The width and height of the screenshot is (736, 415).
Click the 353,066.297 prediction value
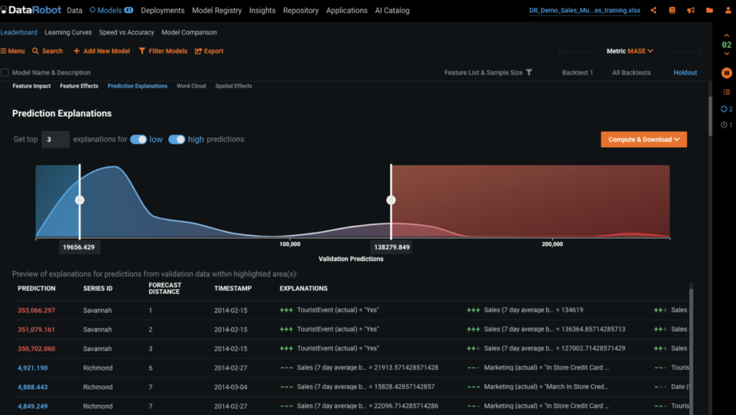(36, 310)
